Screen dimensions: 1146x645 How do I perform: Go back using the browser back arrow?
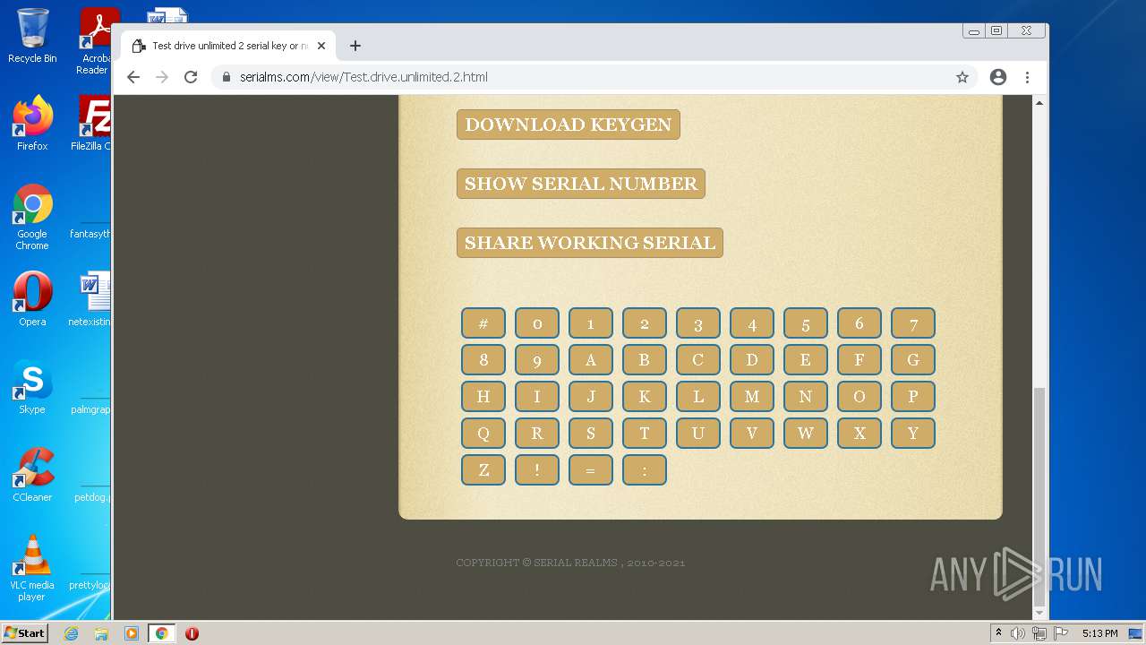[x=133, y=77]
